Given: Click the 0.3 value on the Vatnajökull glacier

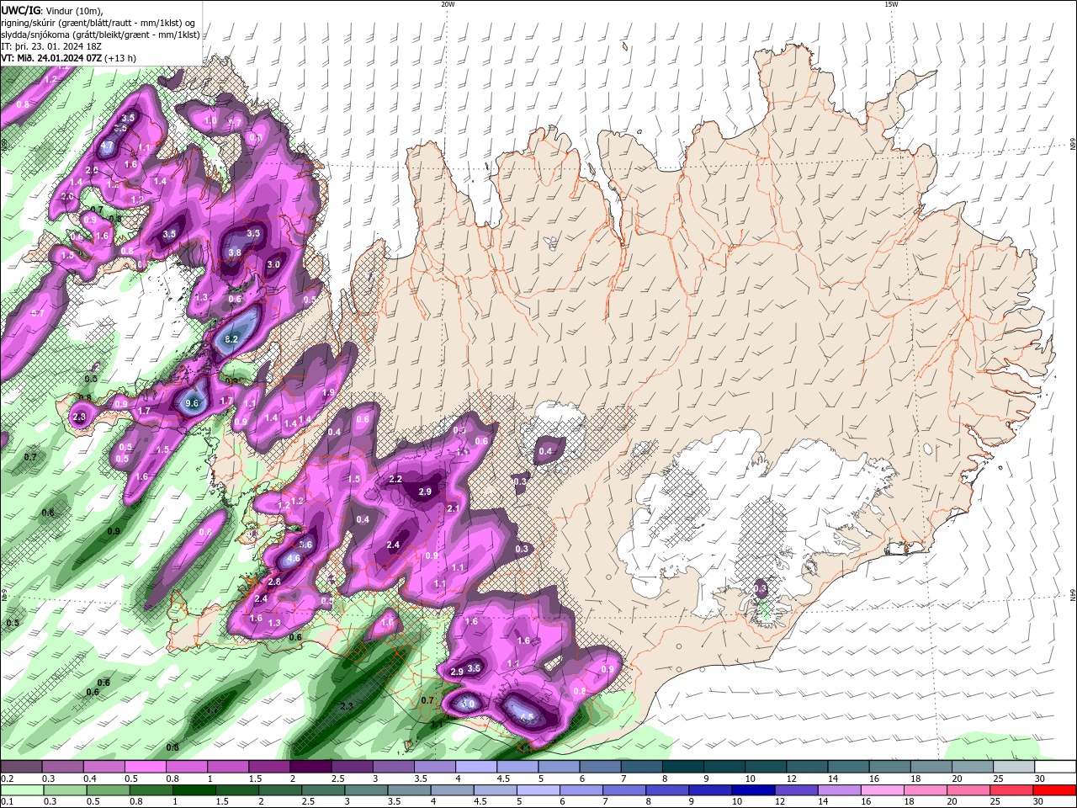Looking at the screenshot, I should click(761, 588).
